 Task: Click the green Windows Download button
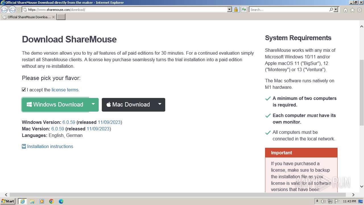(x=55, y=104)
